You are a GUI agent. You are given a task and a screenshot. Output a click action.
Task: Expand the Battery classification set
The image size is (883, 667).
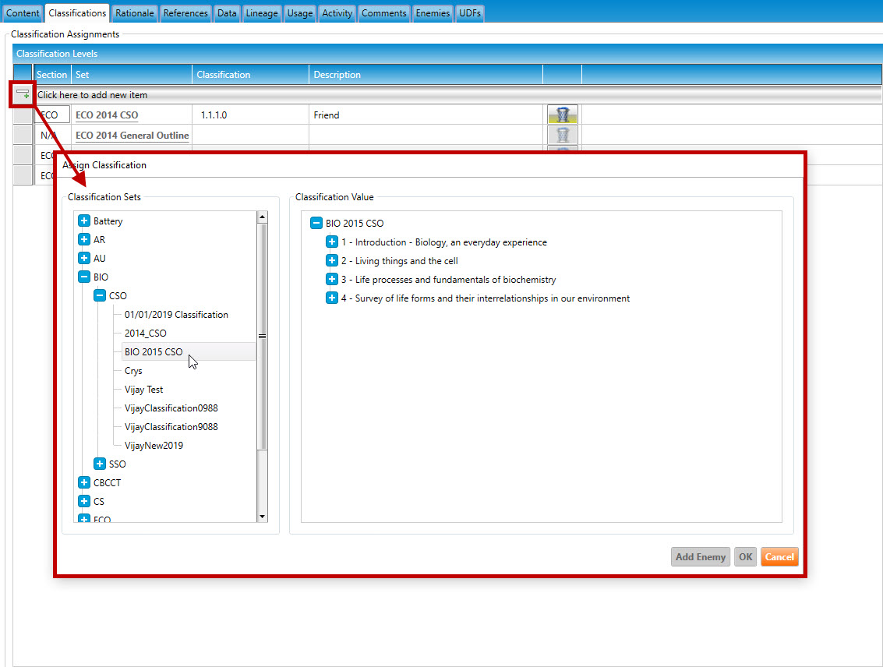(x=84, y=221)
